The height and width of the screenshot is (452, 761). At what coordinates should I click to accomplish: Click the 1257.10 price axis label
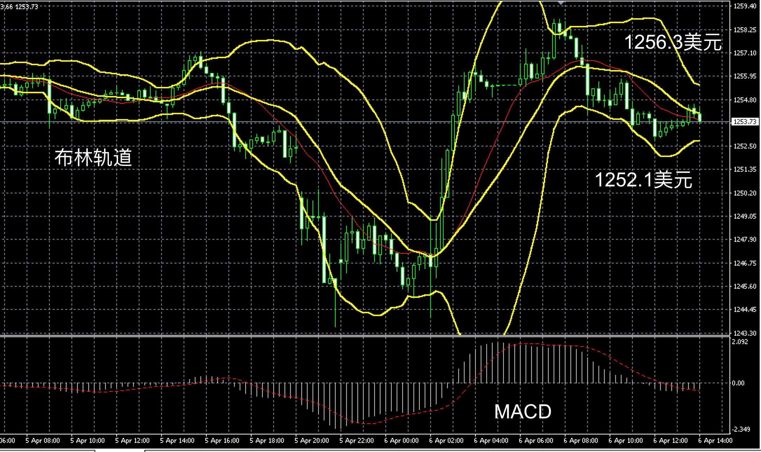coord(745,53)
